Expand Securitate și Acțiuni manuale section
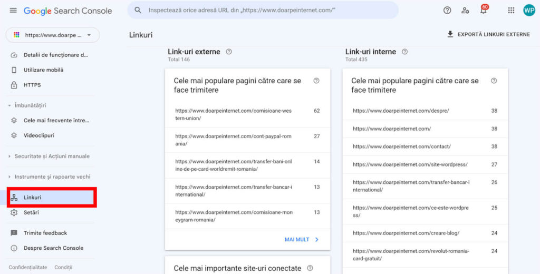 [x=50, y=156]
